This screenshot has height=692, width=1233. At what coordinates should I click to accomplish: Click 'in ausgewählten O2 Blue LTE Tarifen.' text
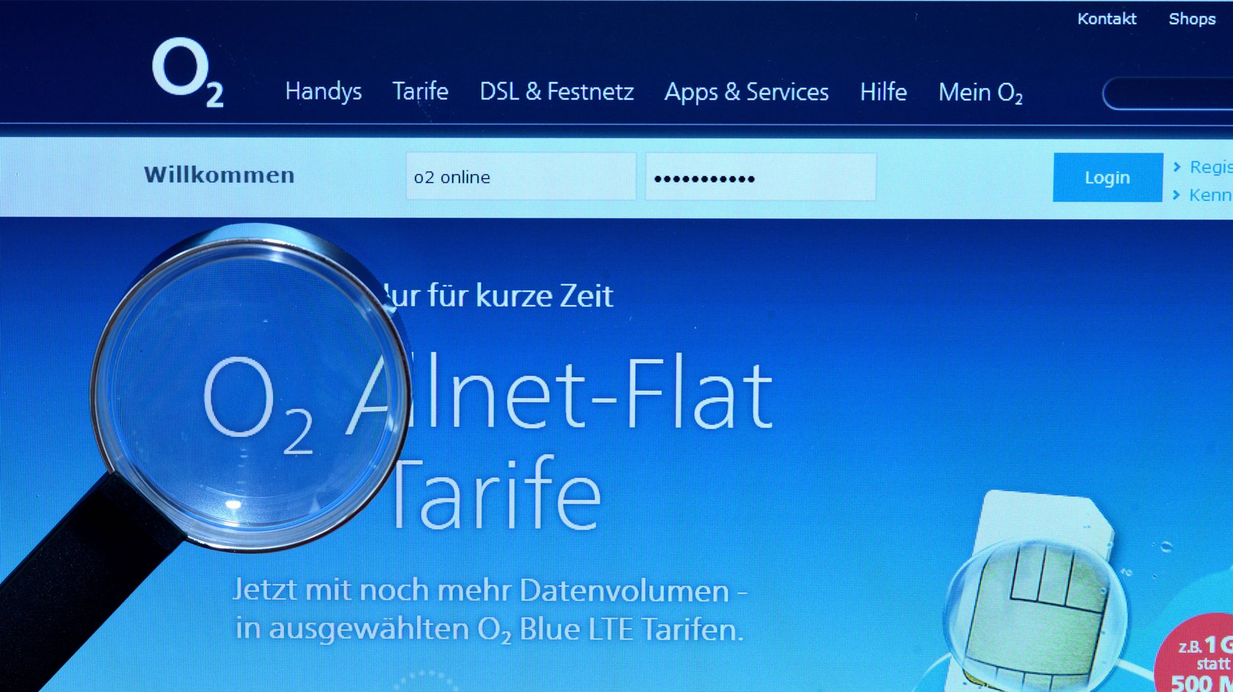pyautogui.click(x=490, y=629)
